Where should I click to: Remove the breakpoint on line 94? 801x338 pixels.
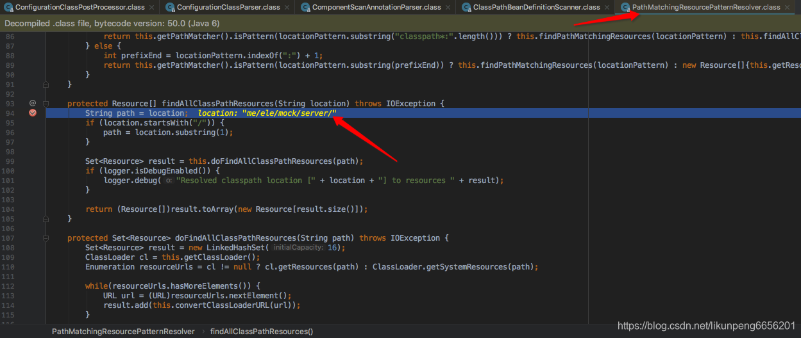point(33,113)
